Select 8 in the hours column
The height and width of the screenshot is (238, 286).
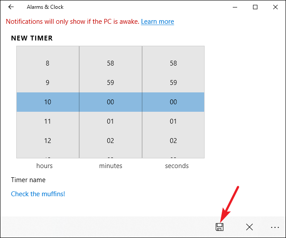click(x=48, y=63)
